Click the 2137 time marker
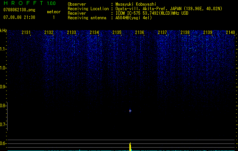Viewport: 238px width, 151px height. [x=162, y=32]
